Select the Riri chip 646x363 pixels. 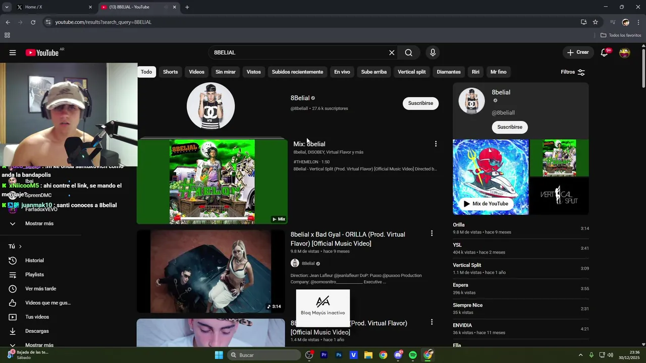point(475,72)
